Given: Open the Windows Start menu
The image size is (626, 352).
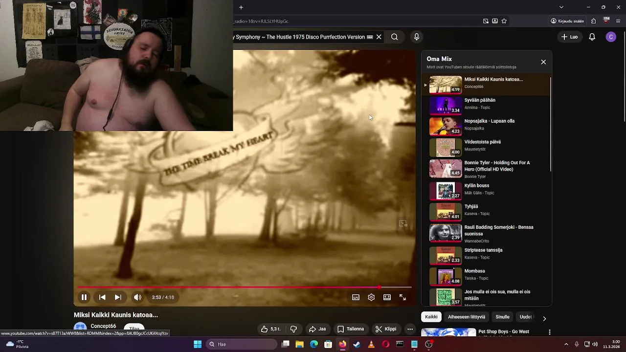Looking at the screenshot, I should click(198, 344).
